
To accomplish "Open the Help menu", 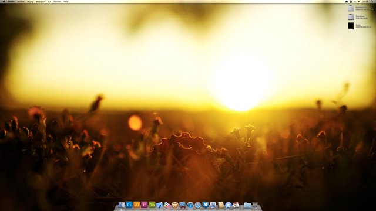I will click(66, 1).
